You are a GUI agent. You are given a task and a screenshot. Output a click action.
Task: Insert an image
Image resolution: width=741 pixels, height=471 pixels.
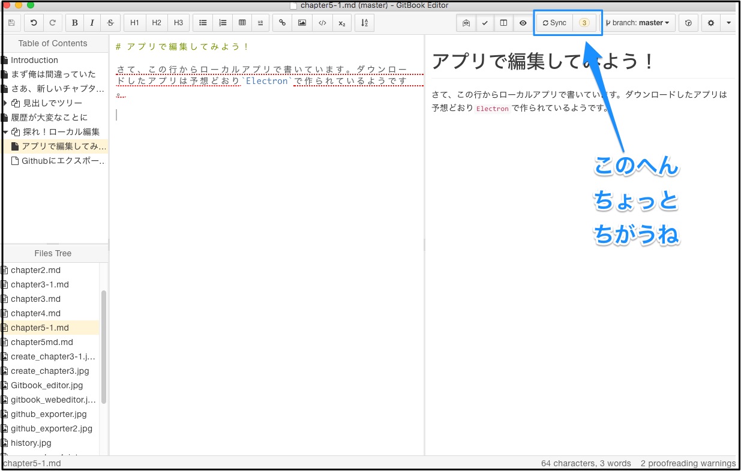[x=302, y=23]
